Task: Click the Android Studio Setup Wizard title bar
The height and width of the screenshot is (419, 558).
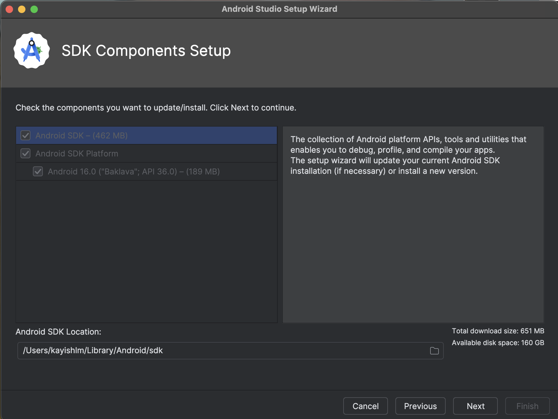Action: pos(279,9)
